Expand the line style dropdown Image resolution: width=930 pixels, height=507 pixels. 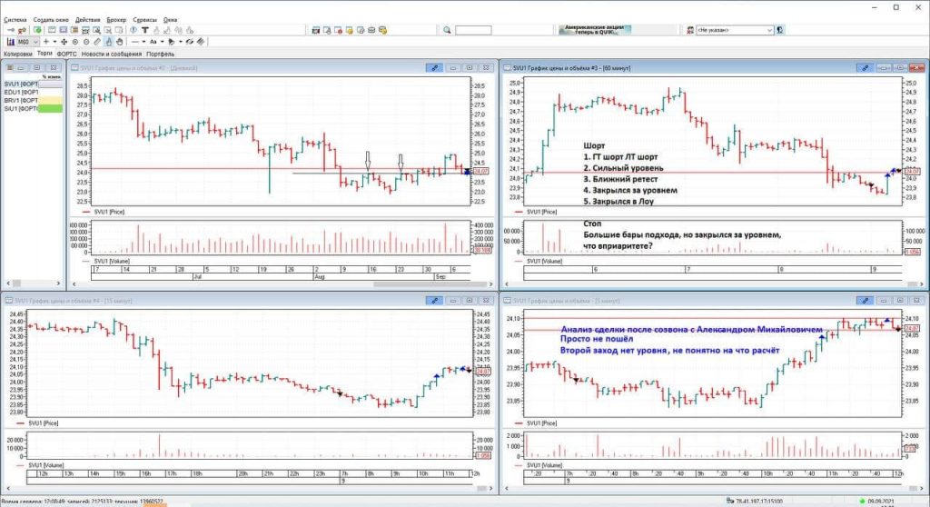[143, 42]
